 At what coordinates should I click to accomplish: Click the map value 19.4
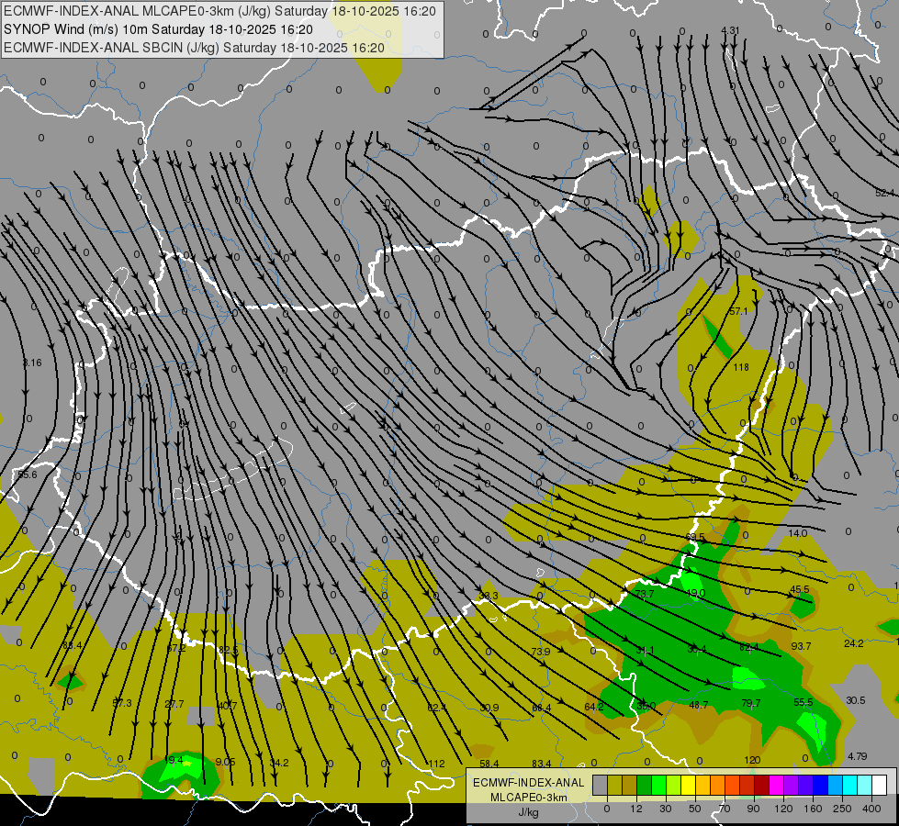tap(174, 760)
